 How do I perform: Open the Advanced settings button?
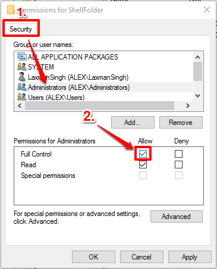click(177, 217)
